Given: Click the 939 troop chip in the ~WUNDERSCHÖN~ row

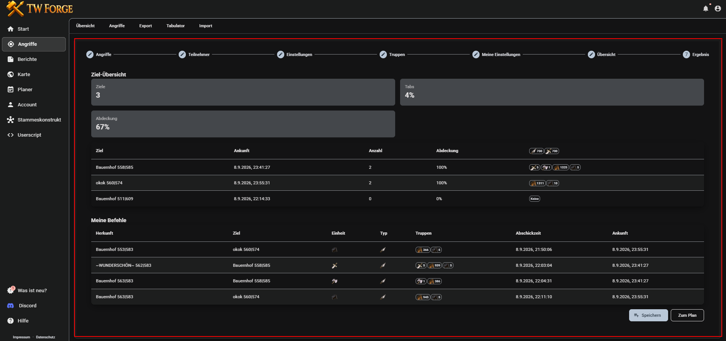Looking at the screenshot, I should tap(435, 266).
